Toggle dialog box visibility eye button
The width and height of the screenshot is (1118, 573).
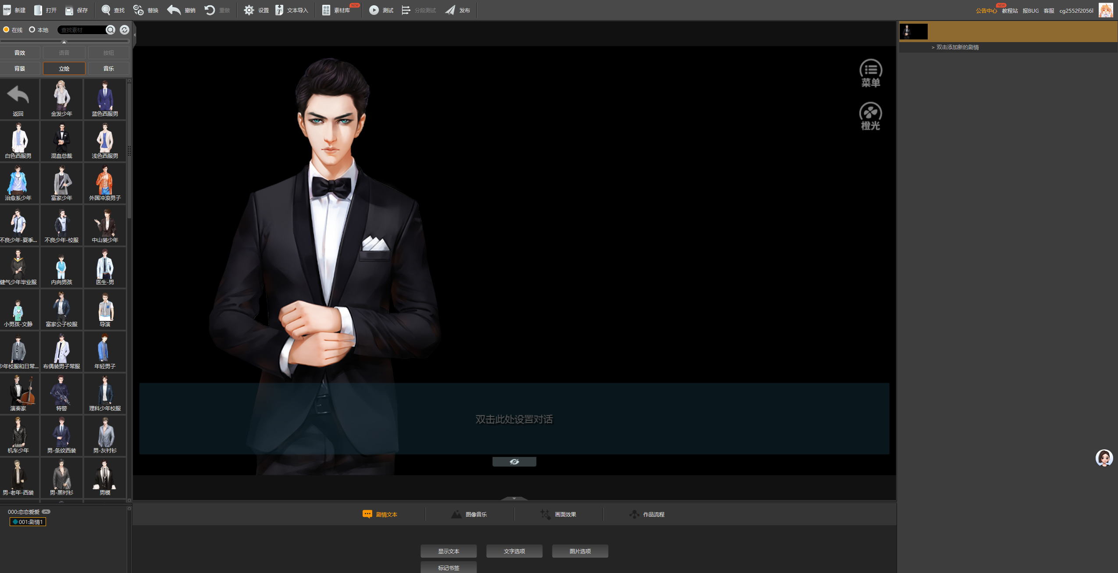(514, 462)
